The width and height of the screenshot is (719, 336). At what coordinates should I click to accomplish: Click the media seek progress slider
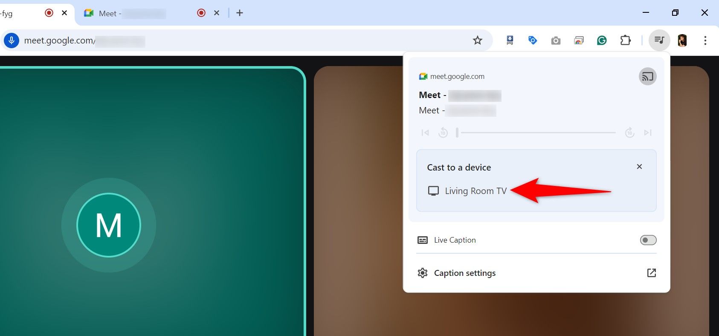tap(537, 133)
